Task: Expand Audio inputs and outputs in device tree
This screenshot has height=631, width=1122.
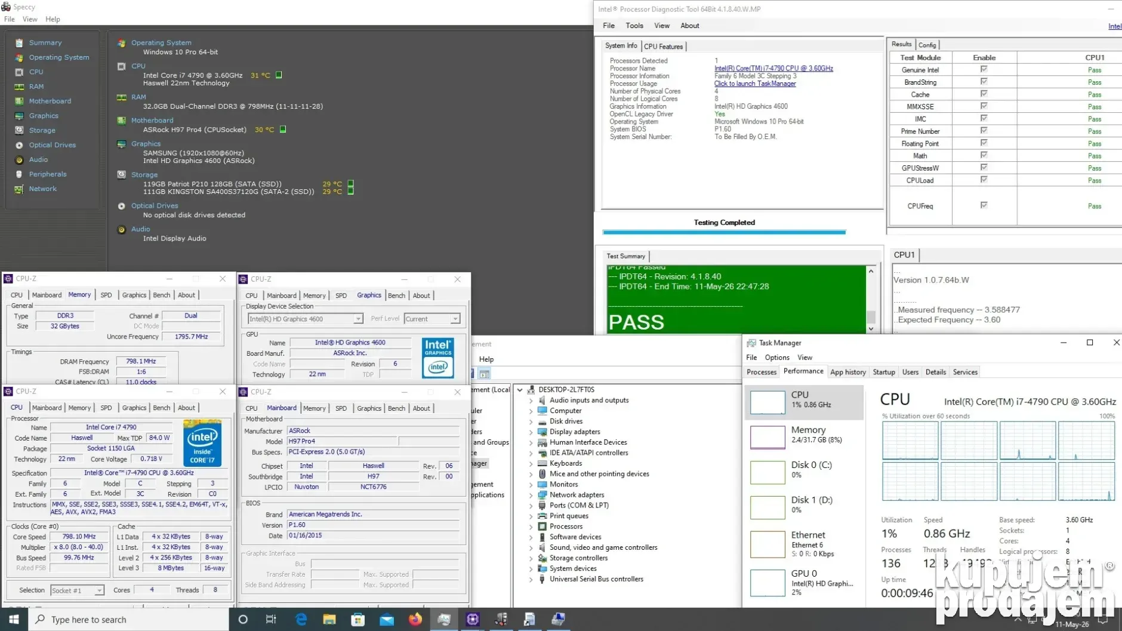Action: point(531,401)
